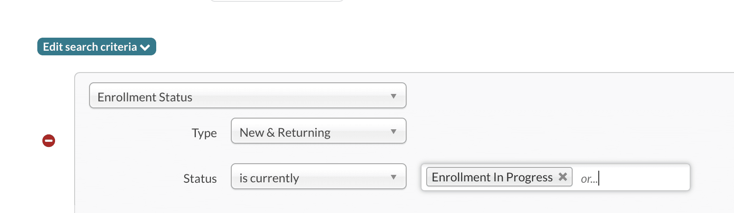Click the Enrollment Status text in selector

[x=145, y=97]
